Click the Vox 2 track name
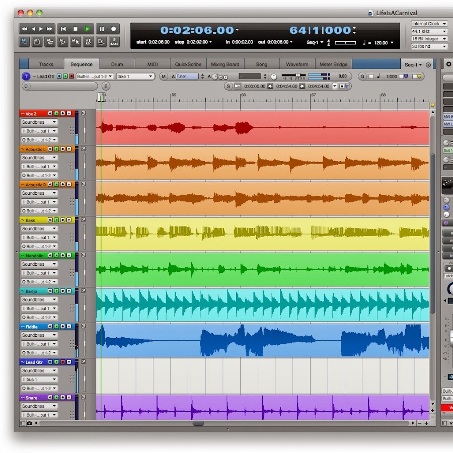Viewport: 453px width, 453px height. tap(31, 114)
